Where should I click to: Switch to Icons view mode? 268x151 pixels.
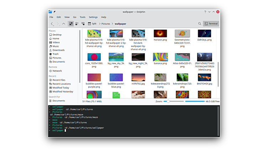pos(71,24)
